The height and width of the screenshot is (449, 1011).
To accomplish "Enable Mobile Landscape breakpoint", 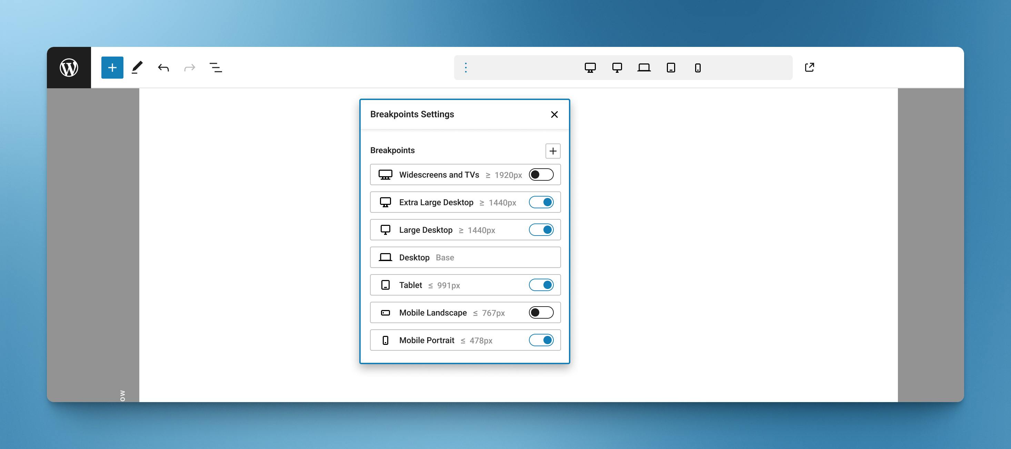I will tap(541, 312).
